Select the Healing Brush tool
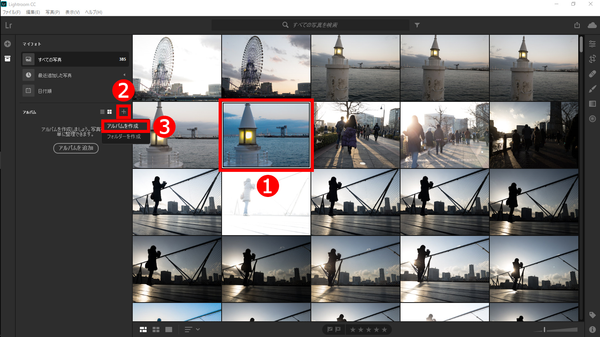 592,74
